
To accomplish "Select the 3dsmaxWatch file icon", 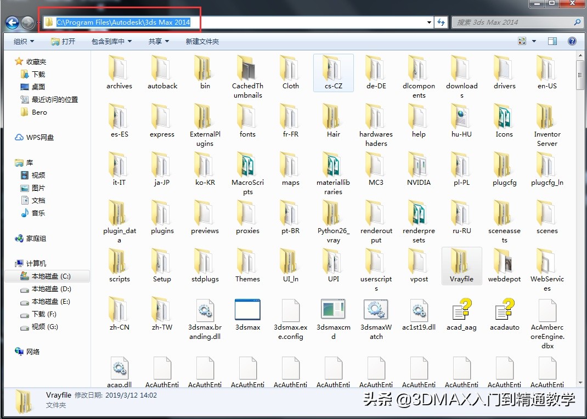I will [x=376, y=310].
